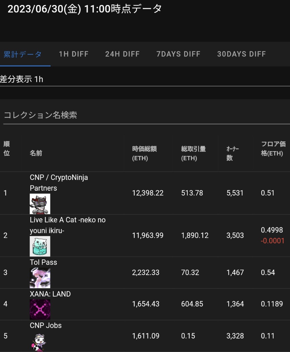
Task: Select market cap value 2,232.33
Action: click(x=146, y=272)
